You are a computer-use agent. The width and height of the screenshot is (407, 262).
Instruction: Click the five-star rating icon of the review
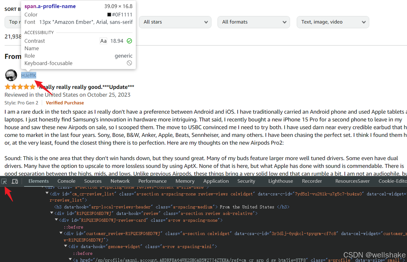[x=20, y=87]
